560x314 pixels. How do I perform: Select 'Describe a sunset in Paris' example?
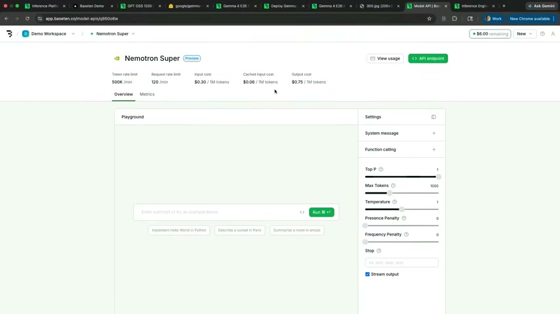[x=239, y=230]
